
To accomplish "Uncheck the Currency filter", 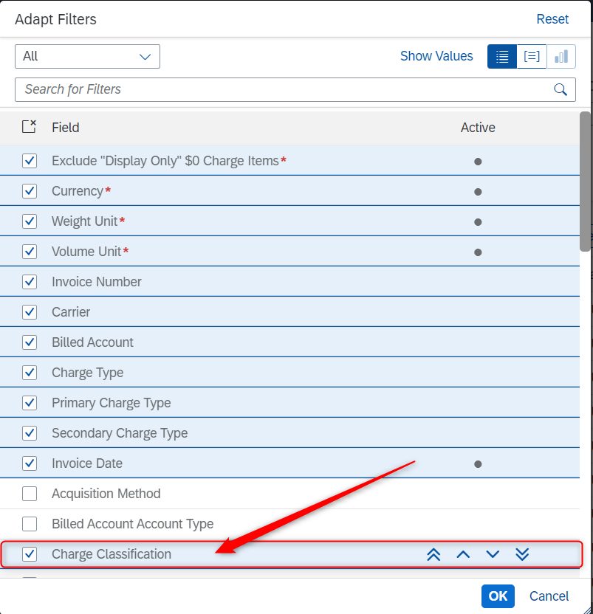I will click(30, 190).
